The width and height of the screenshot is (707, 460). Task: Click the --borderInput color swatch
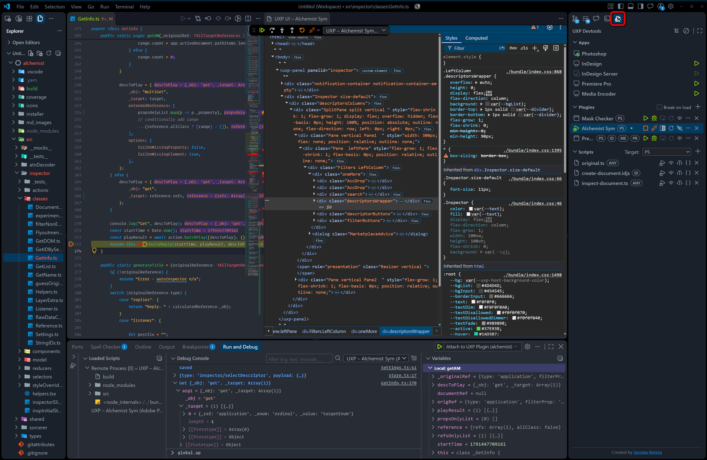(491, 296)
